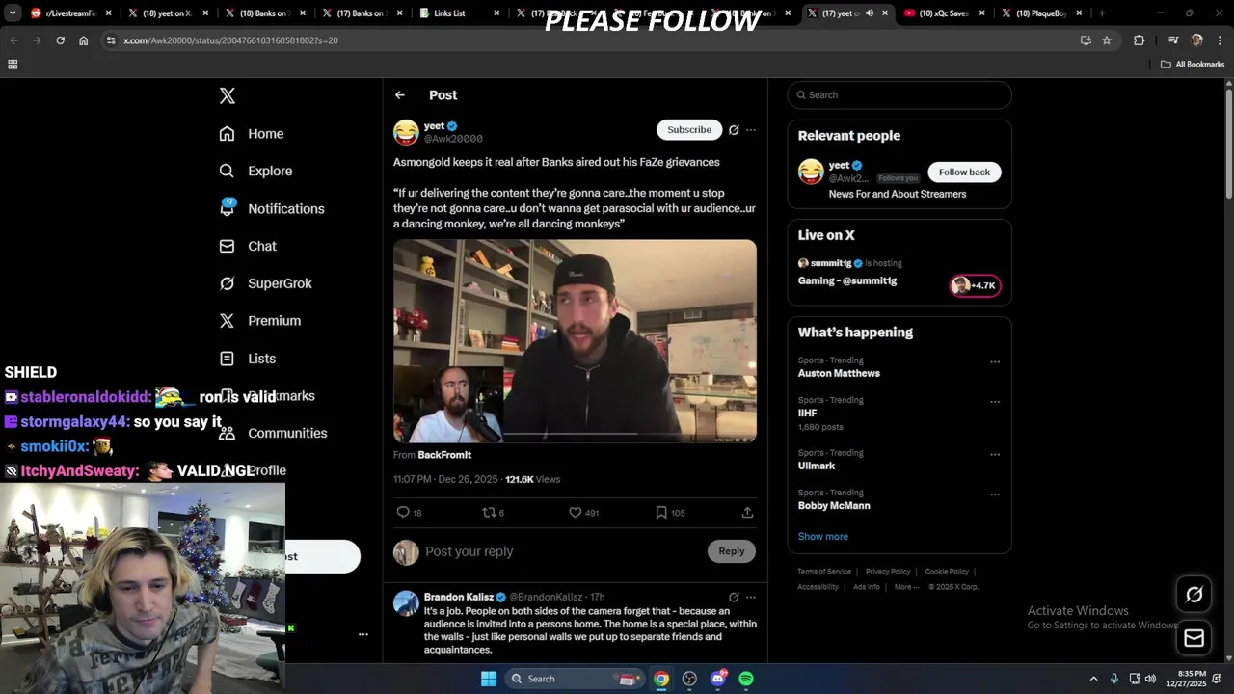1234x694 pixels.
Task: Open more options for Auston Matthews trend
Action: click(x=995, y=362)
